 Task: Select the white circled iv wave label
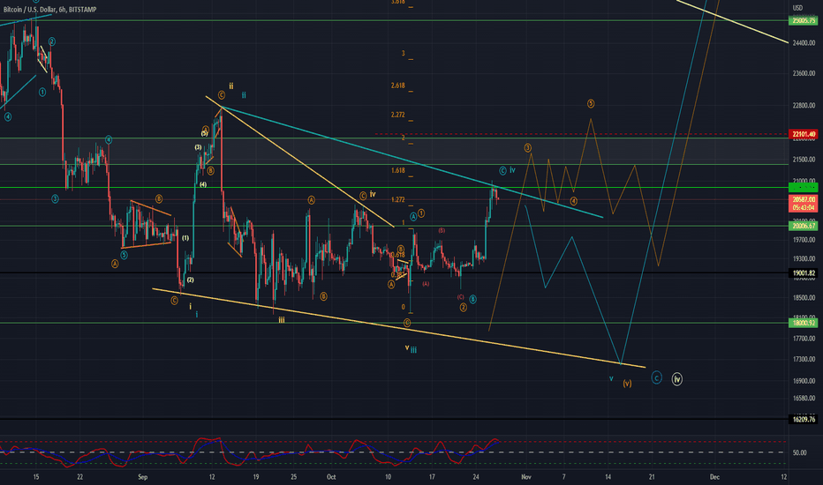677,379
